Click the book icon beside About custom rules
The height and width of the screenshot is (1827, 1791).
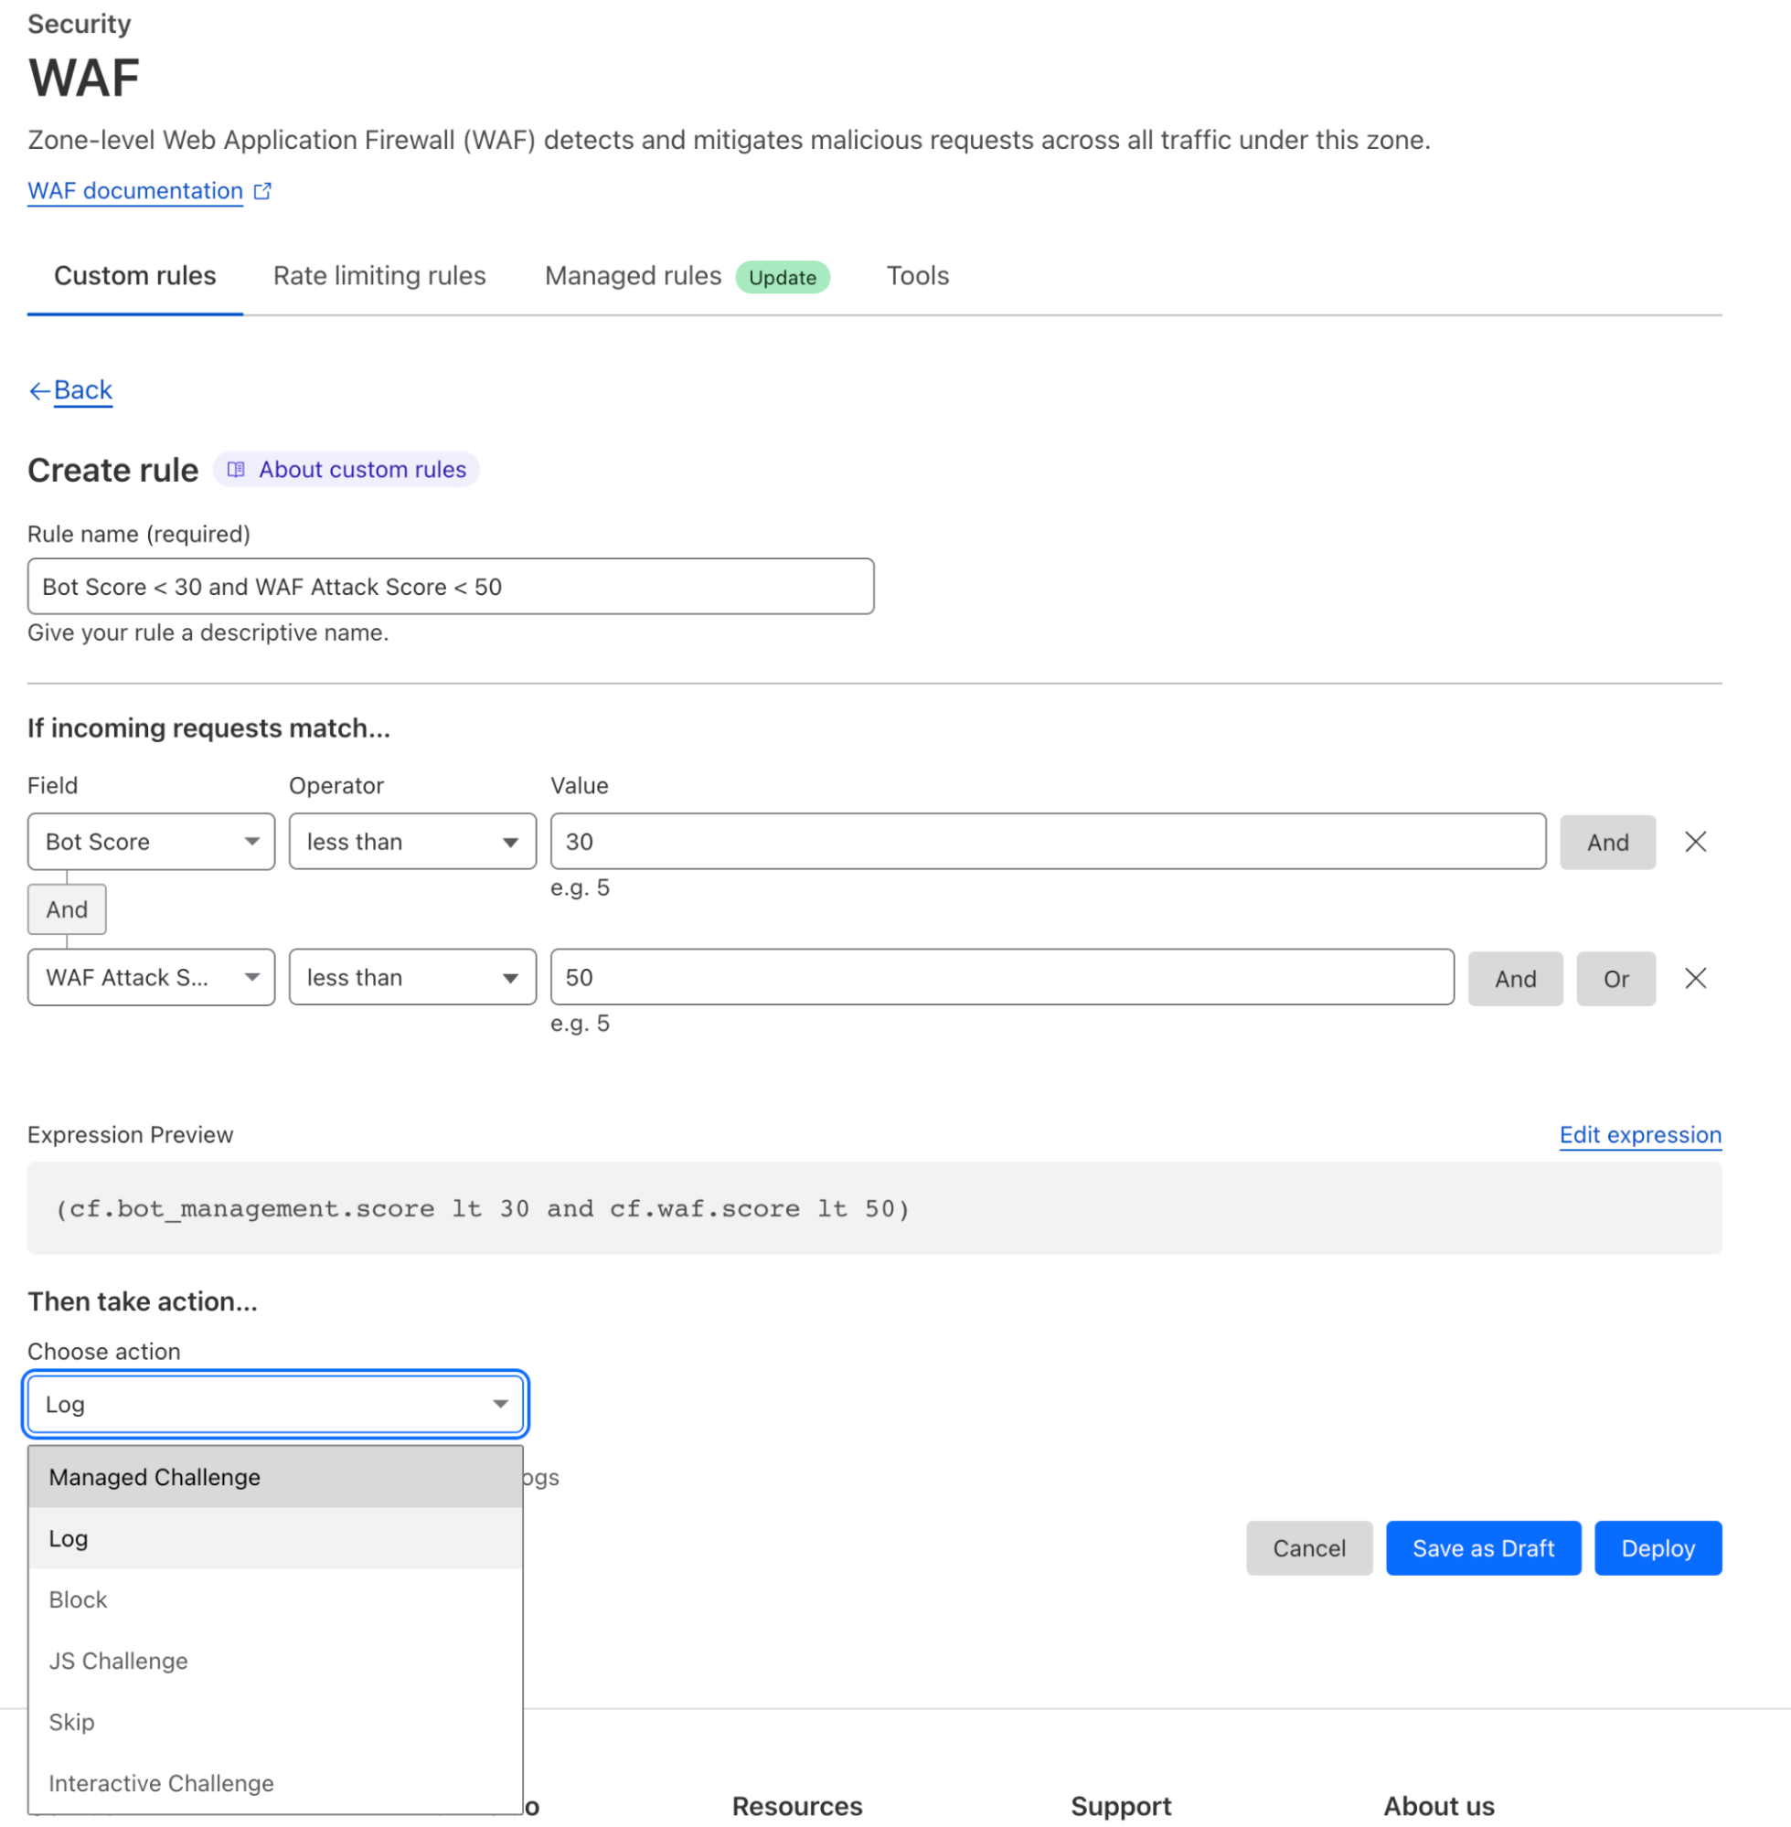coord(236,468)
